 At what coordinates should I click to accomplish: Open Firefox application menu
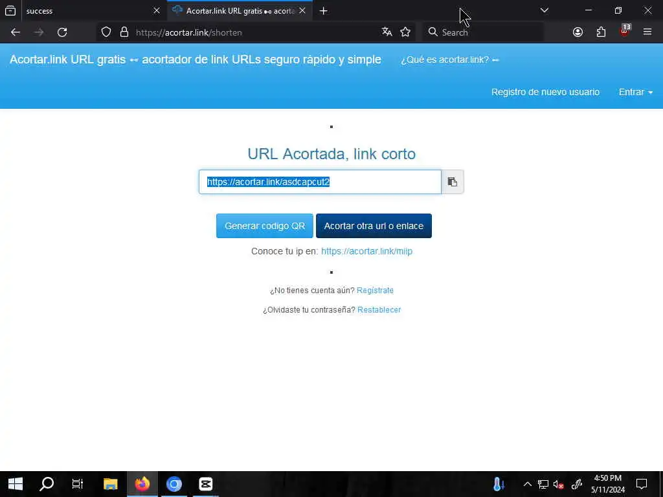647,32
